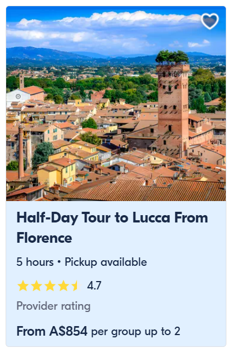
Task: Click the tall brick chimney in photo
Action: [21, 152]
